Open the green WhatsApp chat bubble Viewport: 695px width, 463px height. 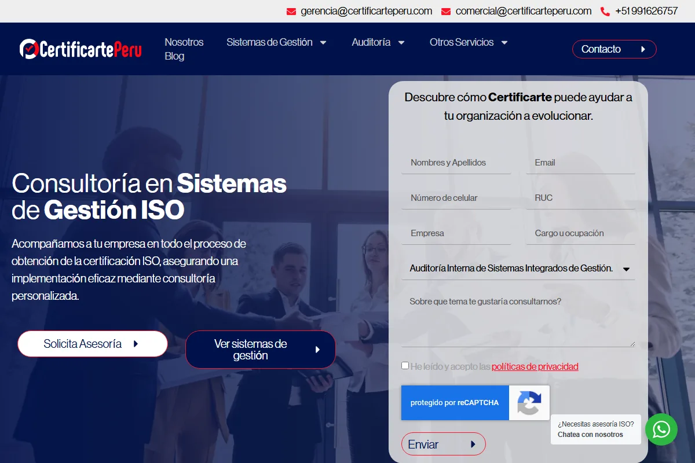[661, 429]
